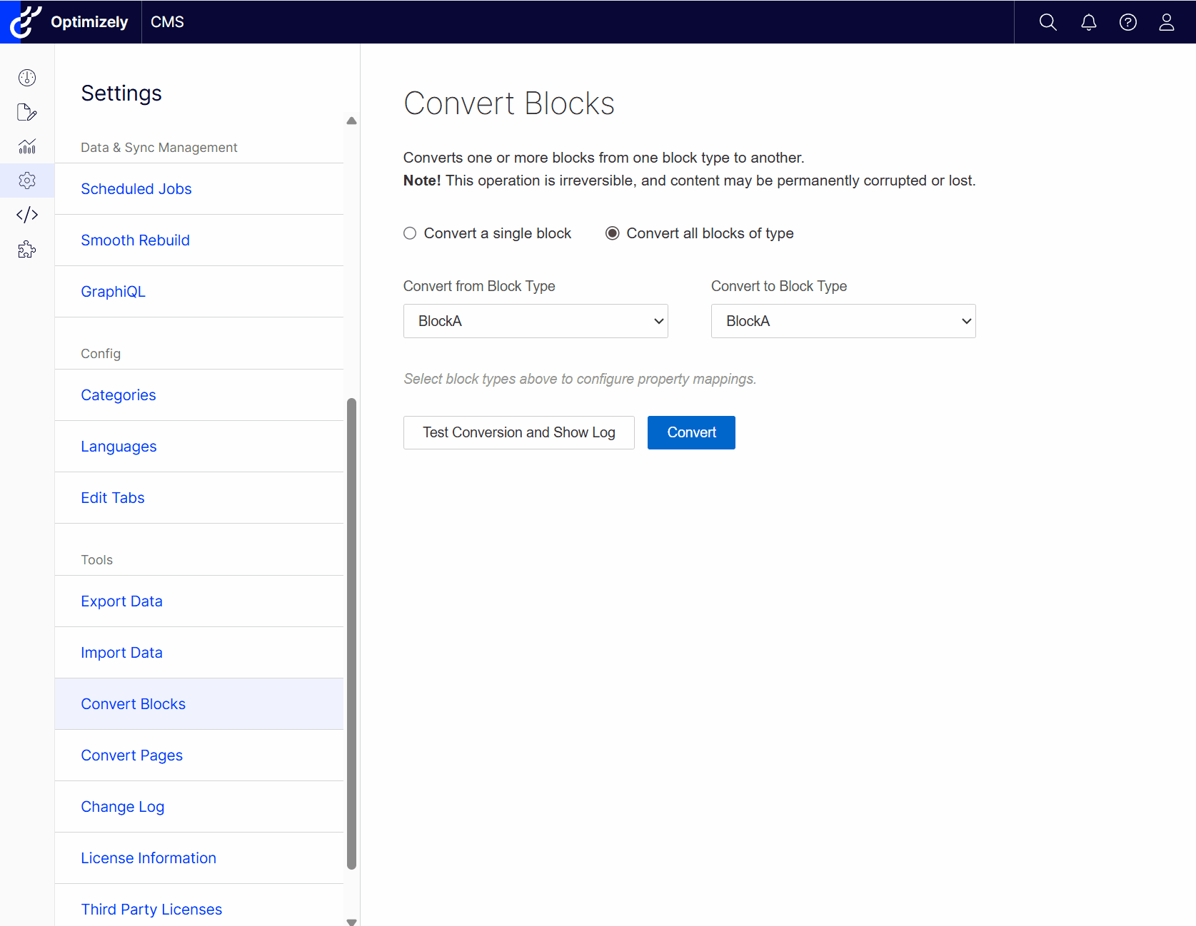
Task: Select the Settings gear icon in sidebar
Action: pos(26,180)
